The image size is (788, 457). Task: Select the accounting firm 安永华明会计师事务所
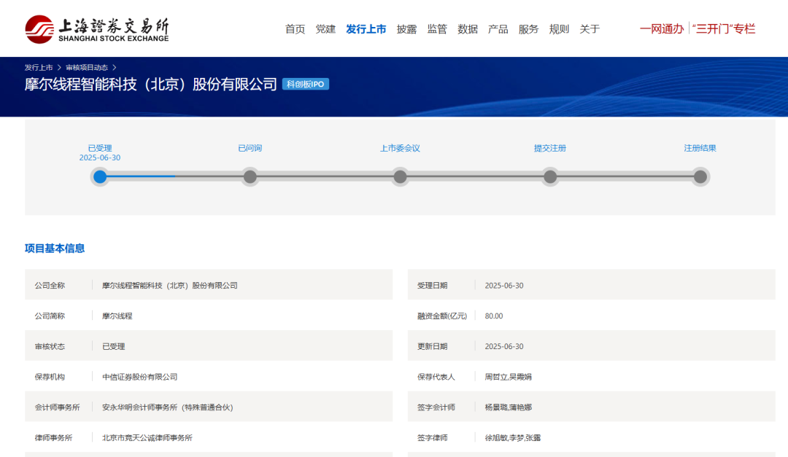(168, 407)
